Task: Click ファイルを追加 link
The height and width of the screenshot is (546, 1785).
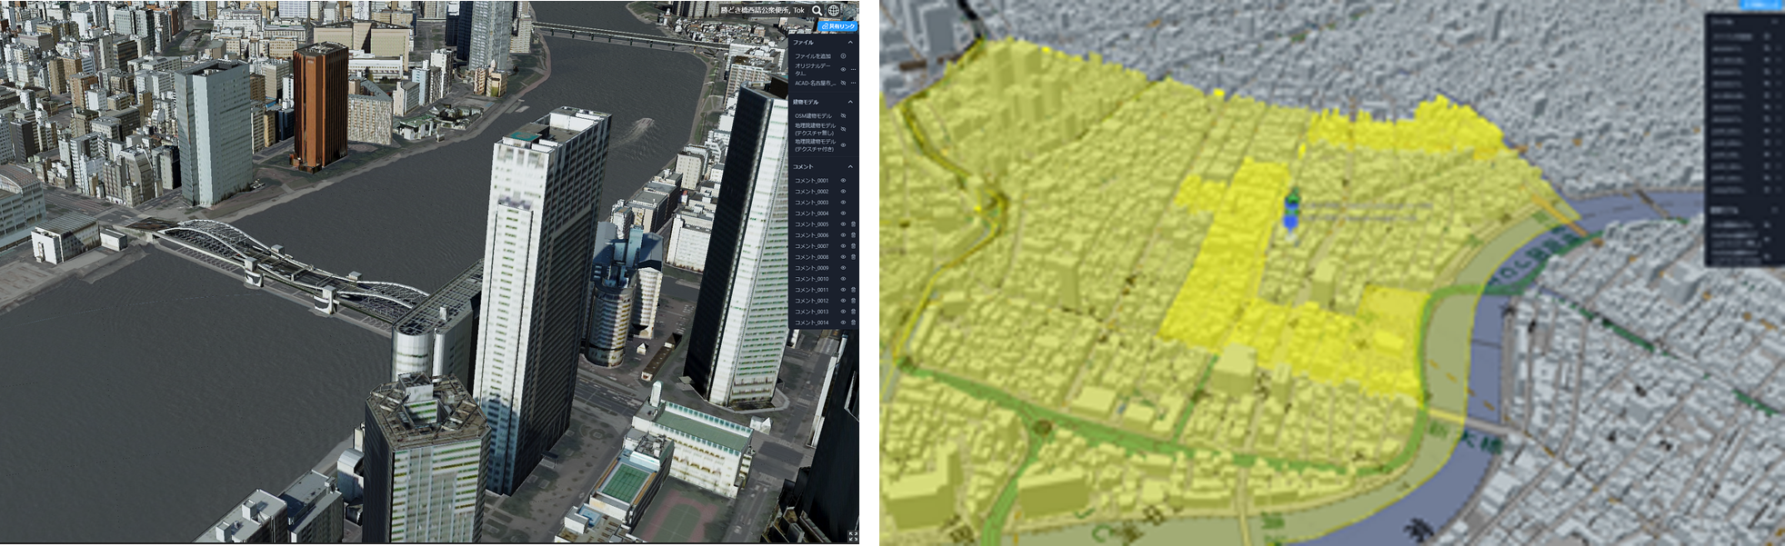Action: pos(813,56)
